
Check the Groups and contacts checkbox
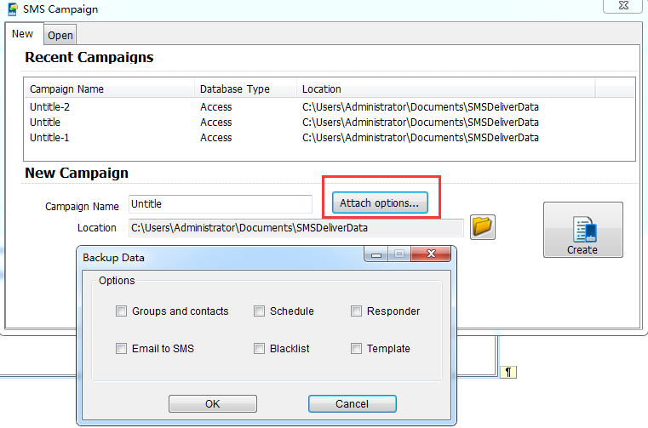tap(121, 311)
